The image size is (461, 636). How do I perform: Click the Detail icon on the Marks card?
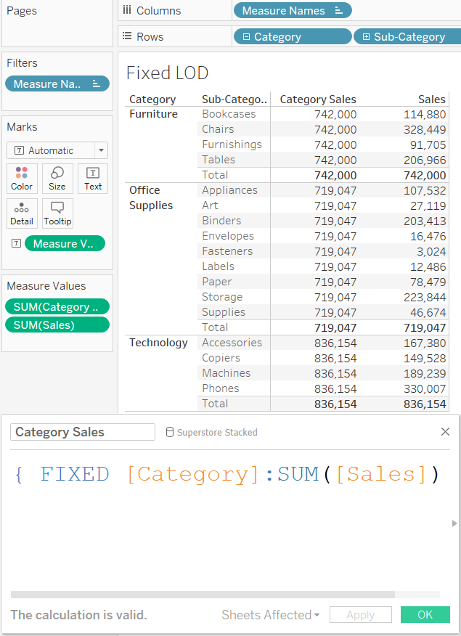22,213
